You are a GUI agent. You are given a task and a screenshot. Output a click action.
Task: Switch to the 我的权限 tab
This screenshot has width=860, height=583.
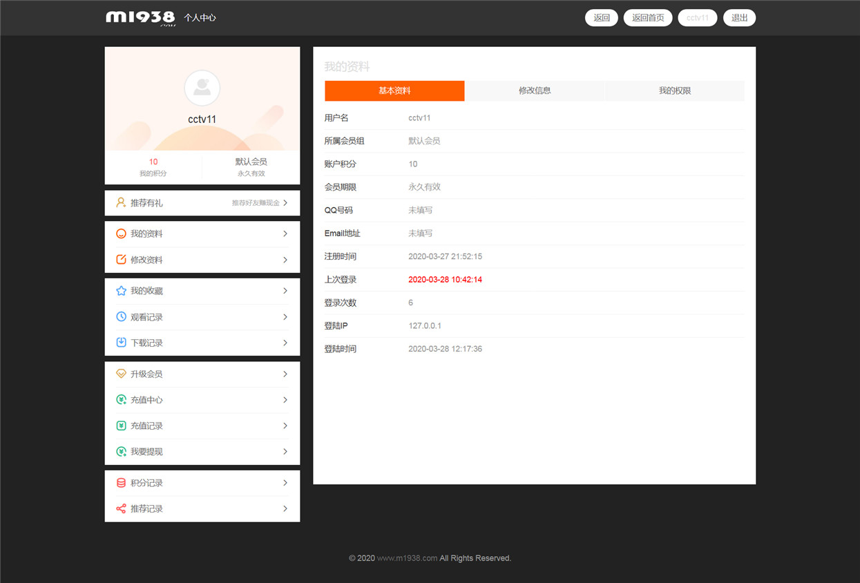pyautogui.click(x=675, y=90)
